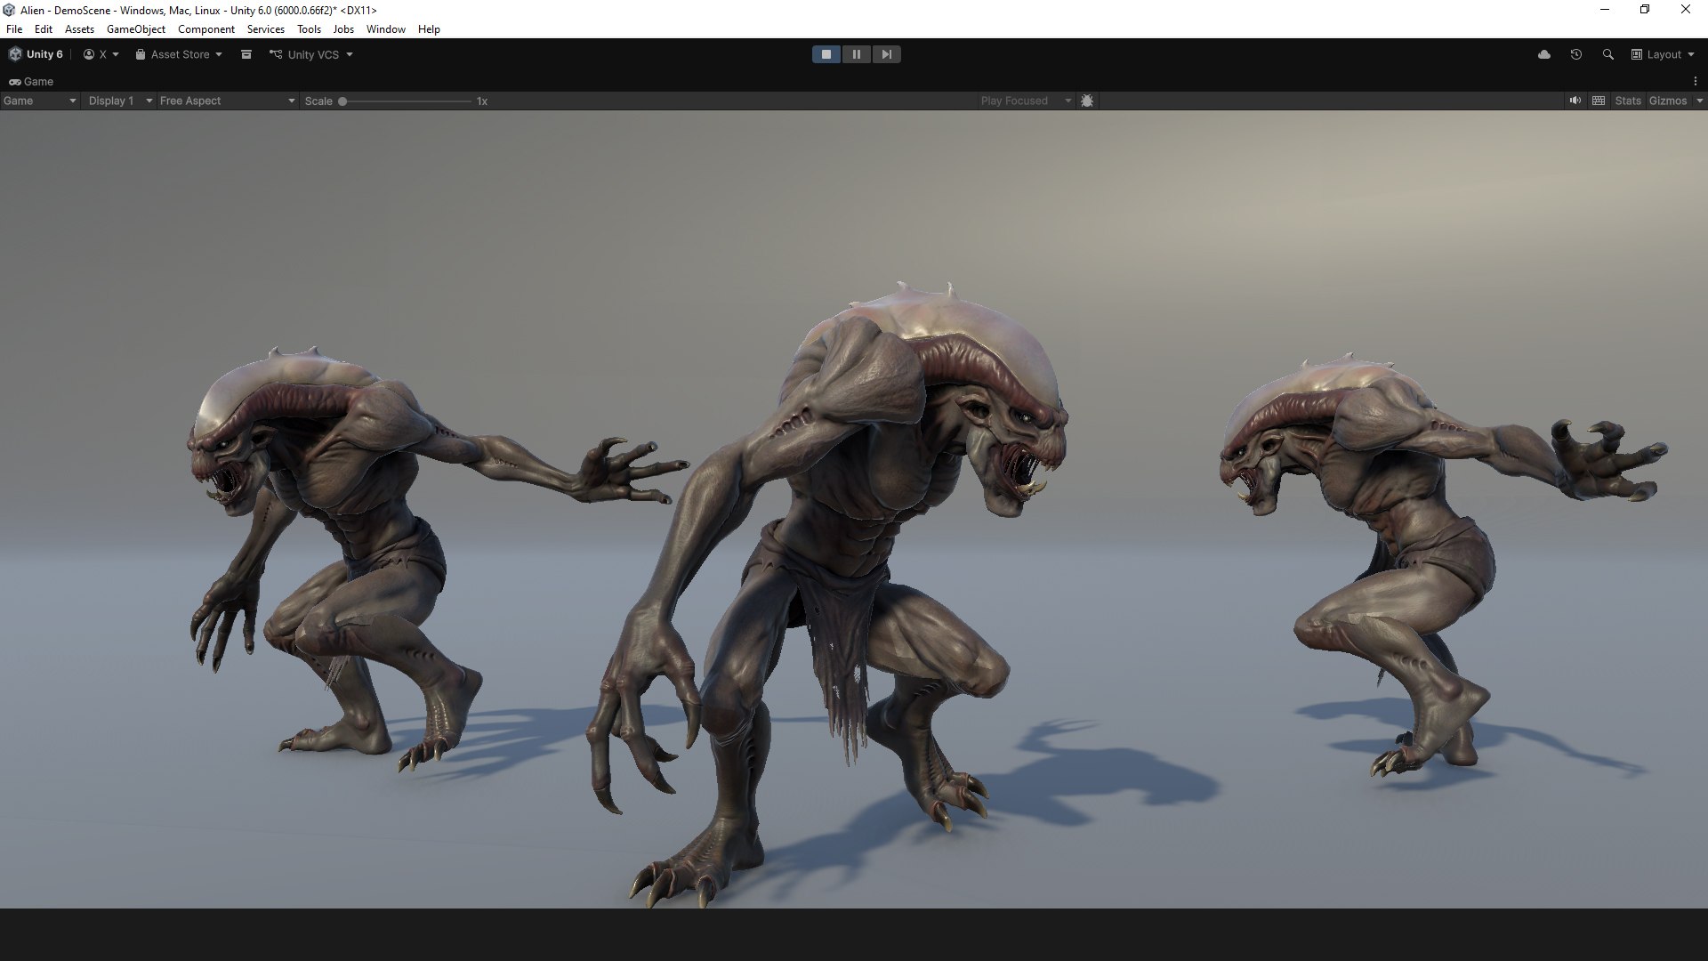
Task: Open the Help menu
Action: 429,29
